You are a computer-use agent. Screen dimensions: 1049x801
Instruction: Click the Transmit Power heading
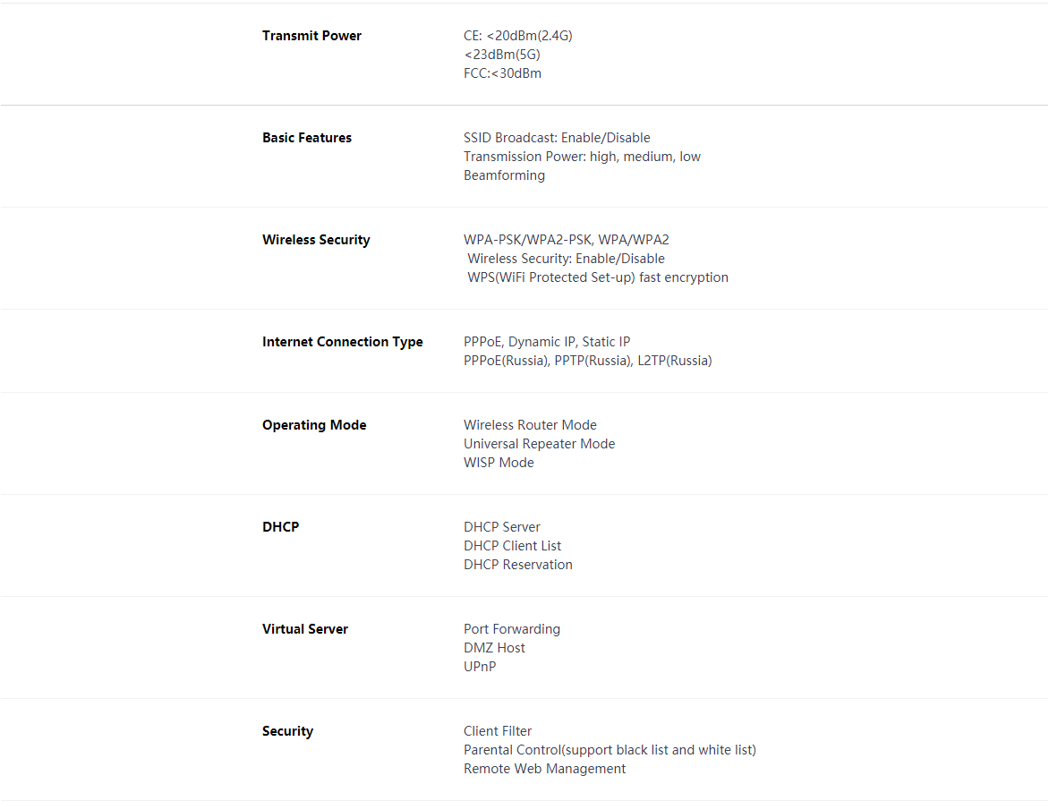pyautogui.click(x=311, y=36)
